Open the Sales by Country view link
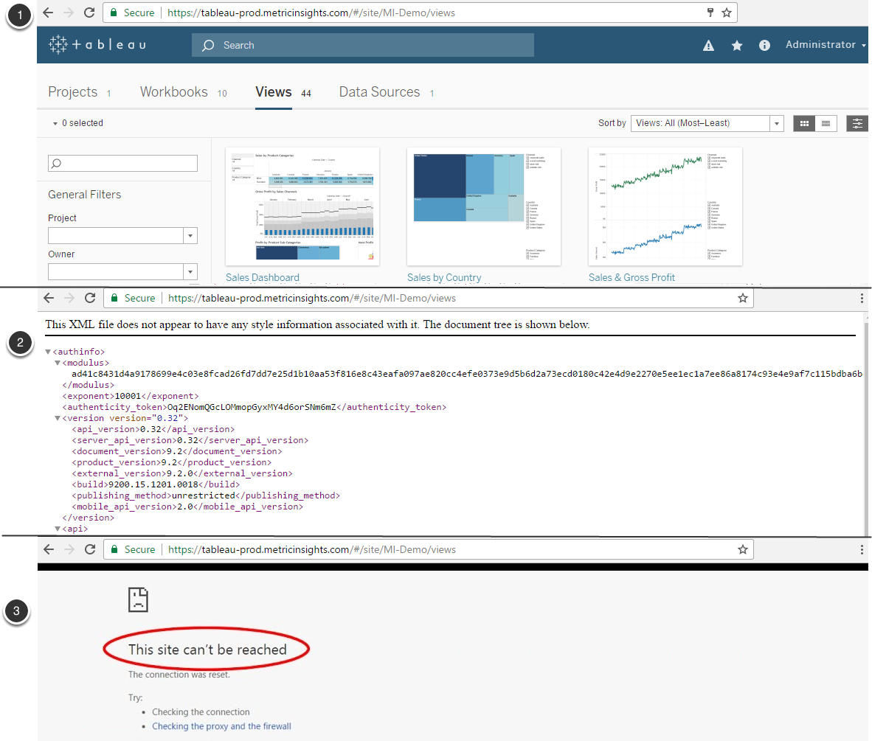 [x=444, y=278]
